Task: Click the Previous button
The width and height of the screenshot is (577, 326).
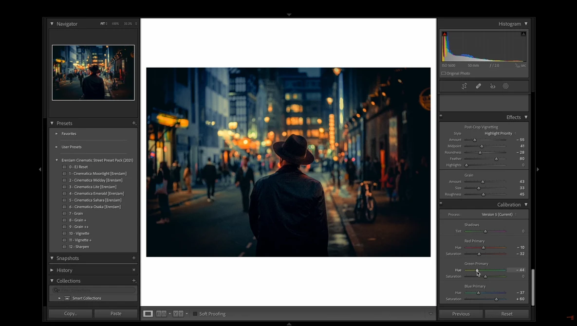Action: [x=461, y=314]
